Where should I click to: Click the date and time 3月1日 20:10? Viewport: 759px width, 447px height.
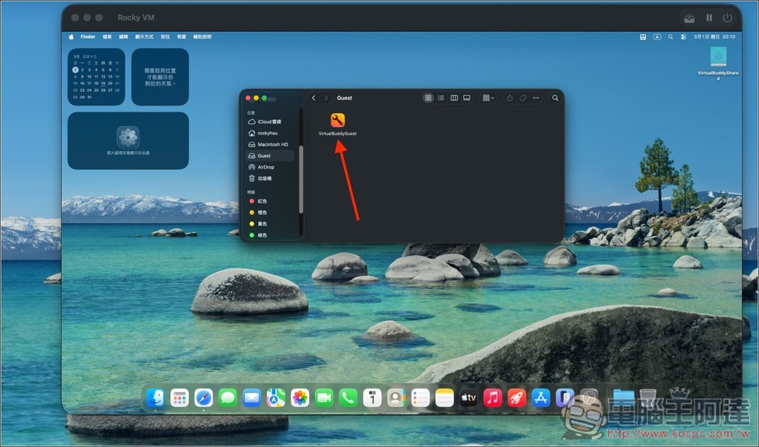point(714,36)
